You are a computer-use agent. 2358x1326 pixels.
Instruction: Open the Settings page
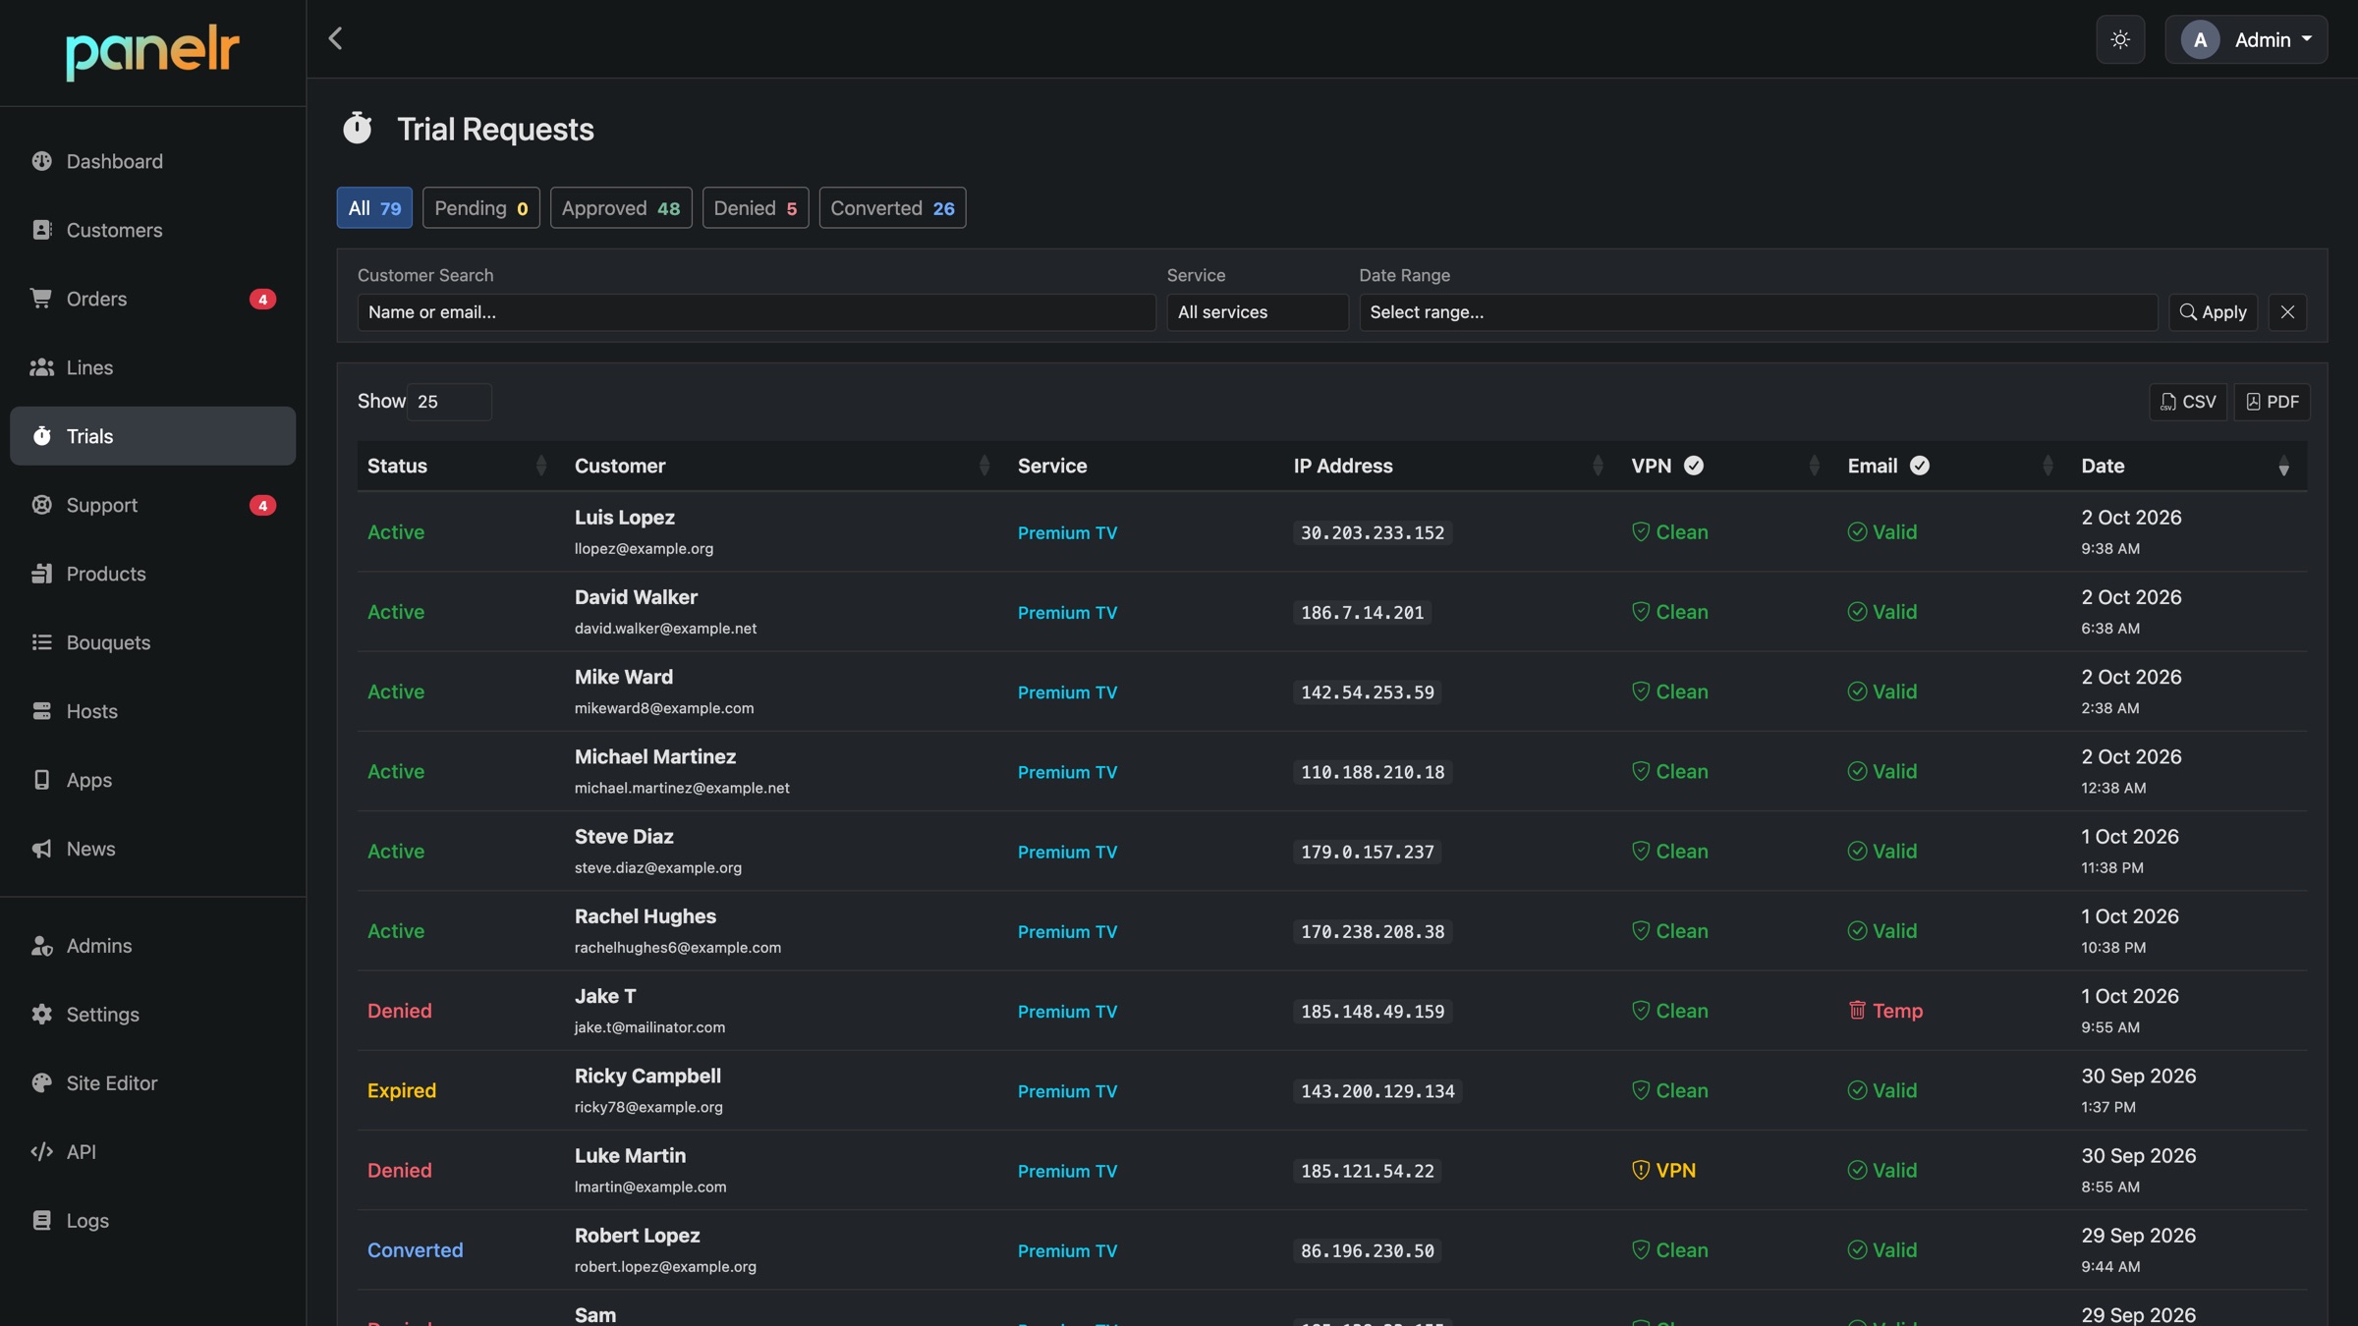(x=152, y=1015)
